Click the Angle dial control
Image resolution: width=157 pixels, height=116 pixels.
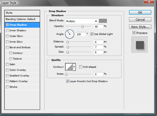[70, 34]
